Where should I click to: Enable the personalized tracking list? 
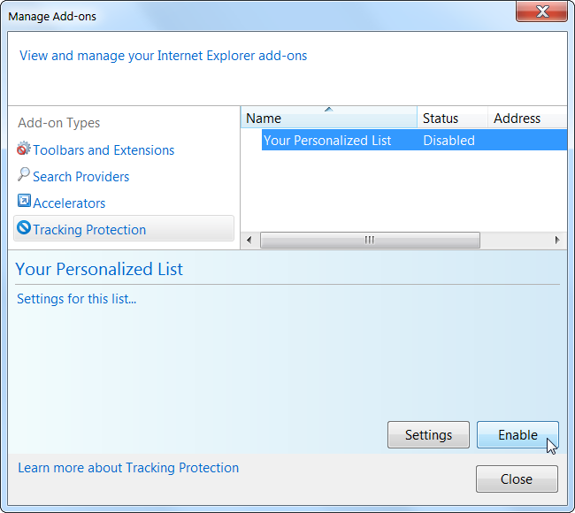[x=517, y=435]
